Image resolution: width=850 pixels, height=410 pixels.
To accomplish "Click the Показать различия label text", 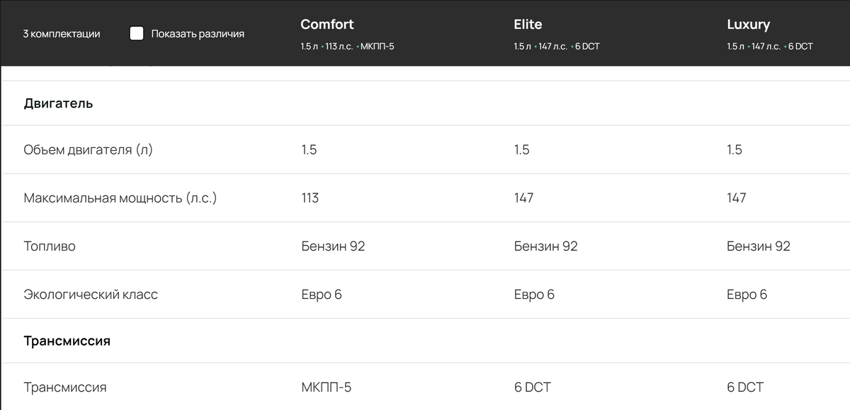I will click(198, 33).
